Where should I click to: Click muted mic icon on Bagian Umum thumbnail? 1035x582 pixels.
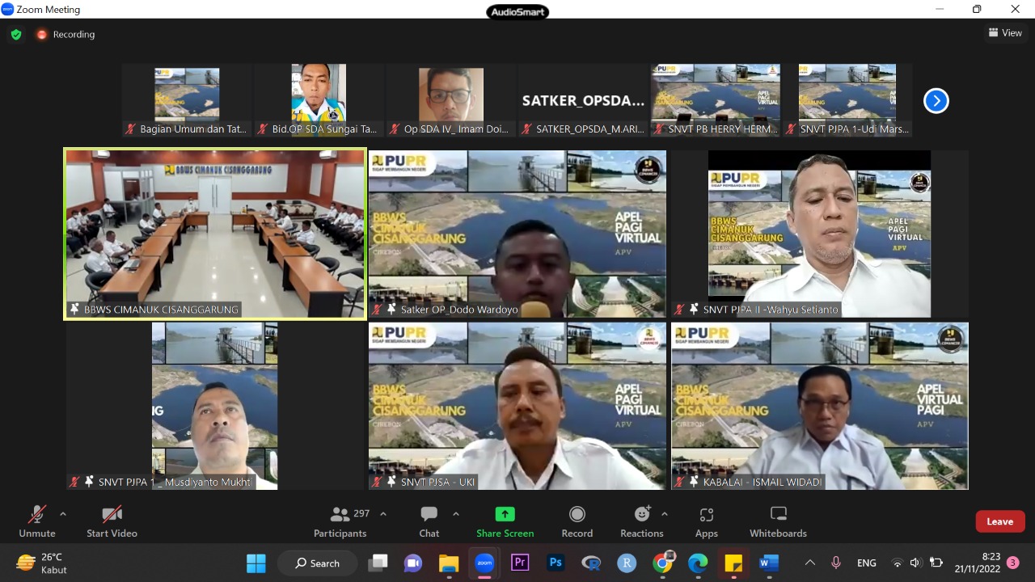(131, 129)
